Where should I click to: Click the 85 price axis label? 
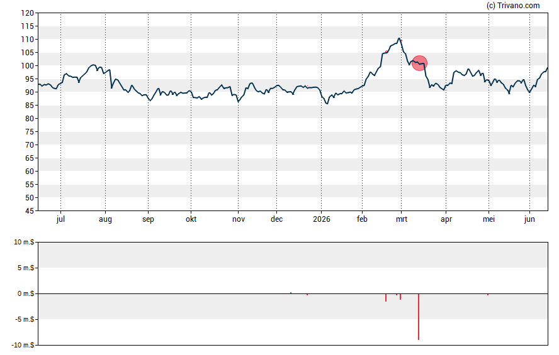click(x=29, y=106)
